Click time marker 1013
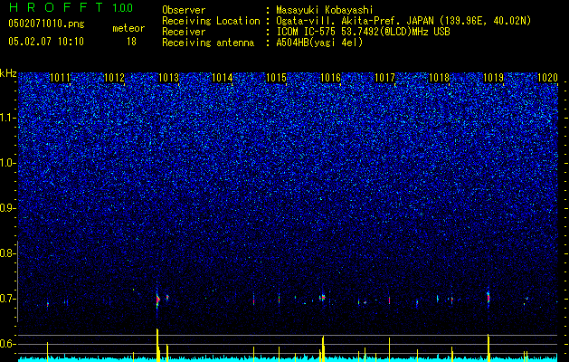Image resolution: width=569 pixels, height=362 pixels. (169, 78)
